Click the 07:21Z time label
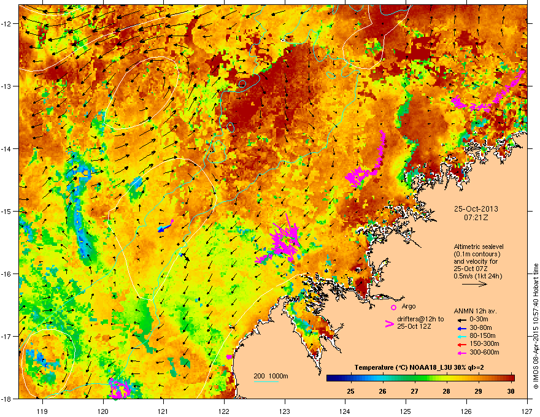 tap(476, 218)
